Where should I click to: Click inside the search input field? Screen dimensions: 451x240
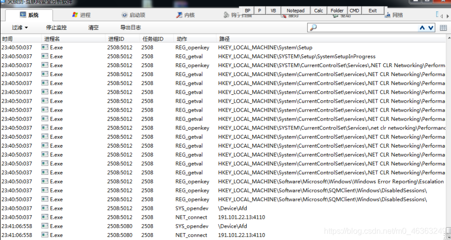click(367, 28)
